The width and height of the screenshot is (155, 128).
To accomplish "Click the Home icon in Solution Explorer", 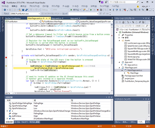I will tap(123, 22).
